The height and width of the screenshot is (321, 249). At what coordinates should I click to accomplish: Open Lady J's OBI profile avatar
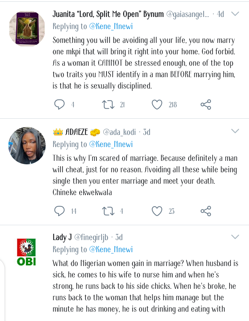pos(27,252)
